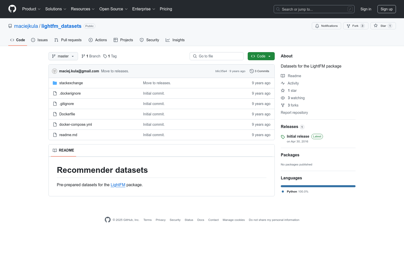Open the Insights tab
Image resolution: width=404 pixels, height=253 pixels.
coord(175,40)
